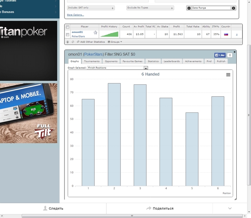Click the Titan Poker advertisement
This screenshot has width=251, height=218.
[28, 51]
